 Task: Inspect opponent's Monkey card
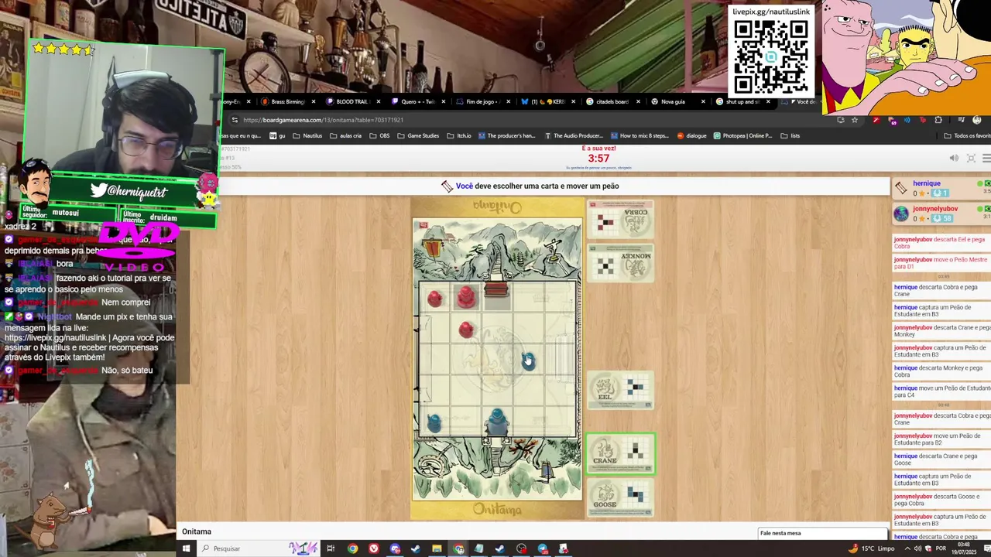[x=620, y=263]
